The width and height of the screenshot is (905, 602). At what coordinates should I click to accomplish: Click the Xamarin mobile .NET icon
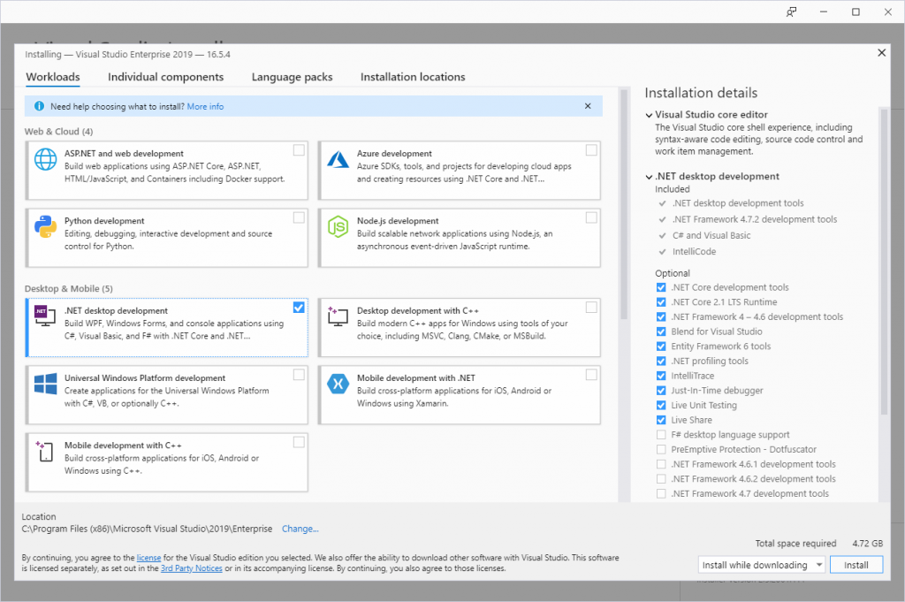[338, 384]
